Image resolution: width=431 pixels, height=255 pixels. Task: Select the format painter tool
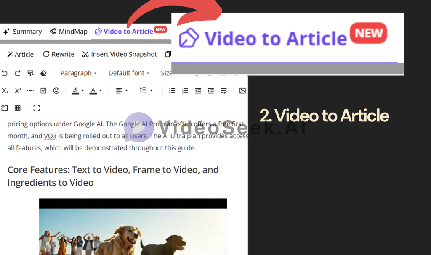pyautogui.click(x=30, y=73)
